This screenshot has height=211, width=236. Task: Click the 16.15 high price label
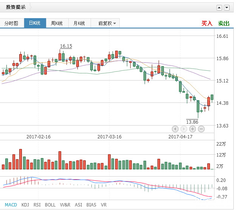66,46
